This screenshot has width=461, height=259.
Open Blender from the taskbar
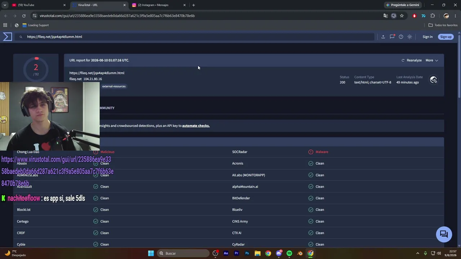pos(300,253)
